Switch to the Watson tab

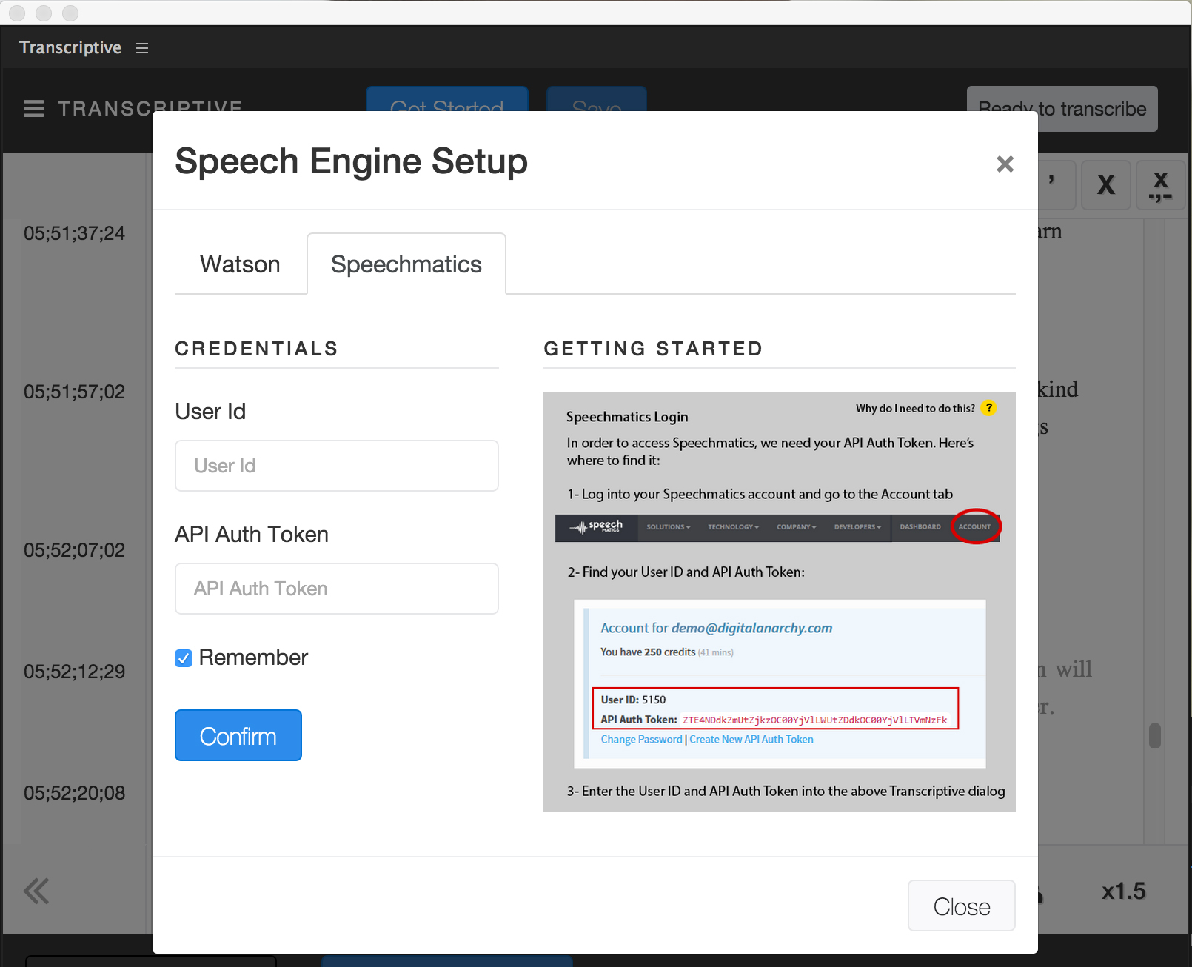coord(240,264)
